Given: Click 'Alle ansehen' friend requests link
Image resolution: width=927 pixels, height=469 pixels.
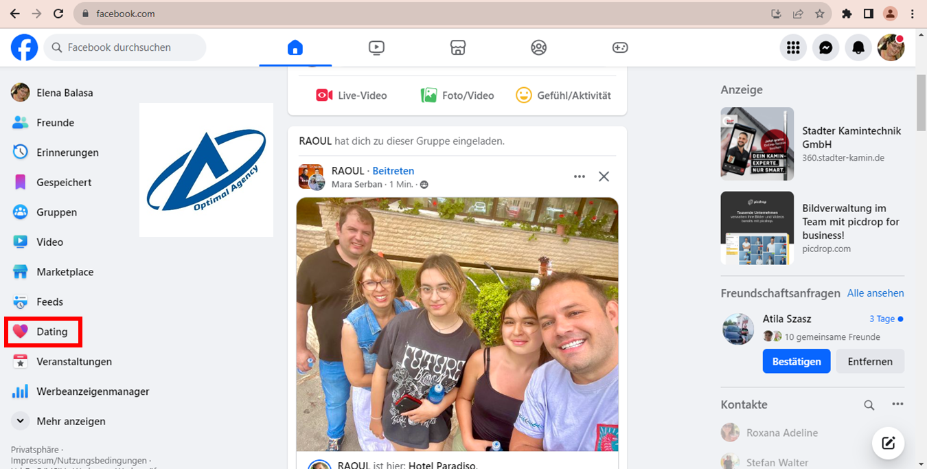Looking at the screenshot, I should (x=875, y=293).
